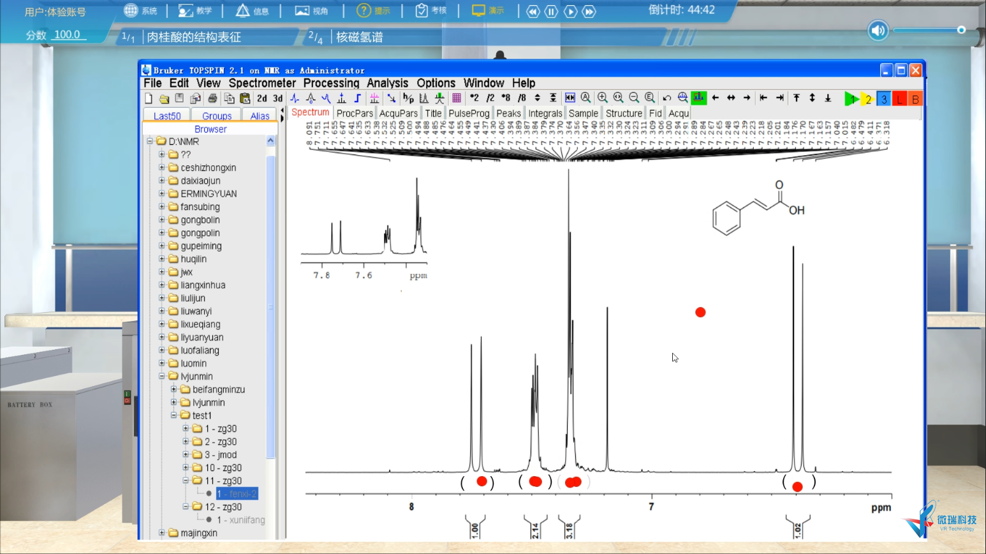Click the 考核 (Assessment) button in top bar
This screenshot has width=986, height=554.
(430, 10)
